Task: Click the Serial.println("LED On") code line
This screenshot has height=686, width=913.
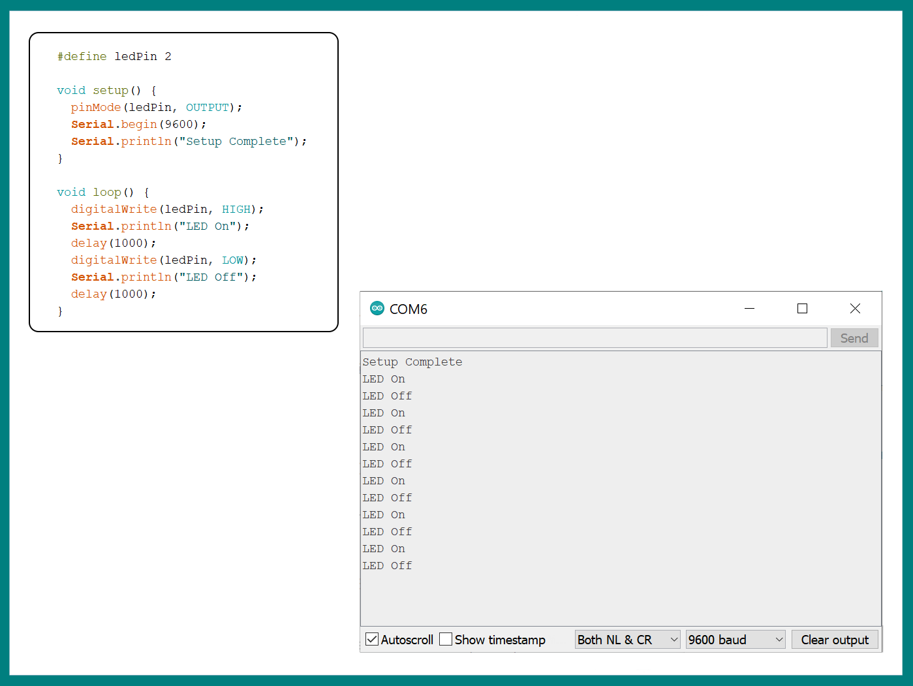Action: point(161,226)
